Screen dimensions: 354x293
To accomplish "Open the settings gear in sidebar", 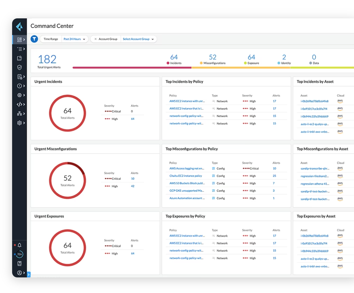I will click(20, 123).
